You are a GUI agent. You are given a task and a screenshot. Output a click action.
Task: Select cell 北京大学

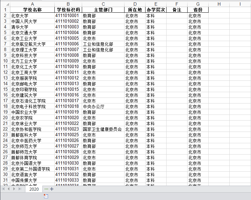click(x=32, y=16)
